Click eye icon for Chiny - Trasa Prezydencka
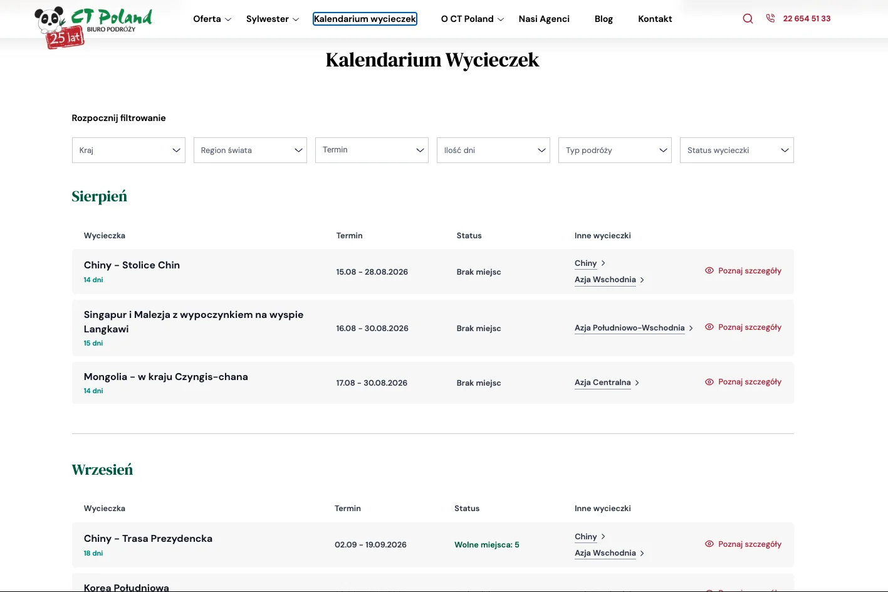 (709, 544)
